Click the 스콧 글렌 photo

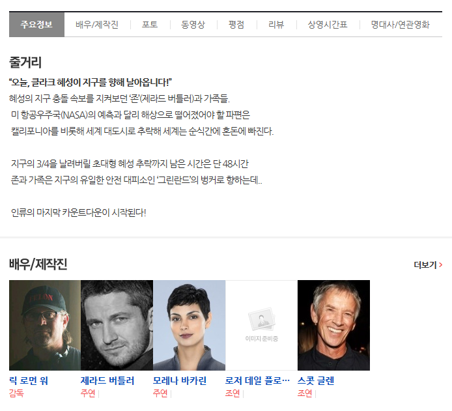tap(334, 325)
